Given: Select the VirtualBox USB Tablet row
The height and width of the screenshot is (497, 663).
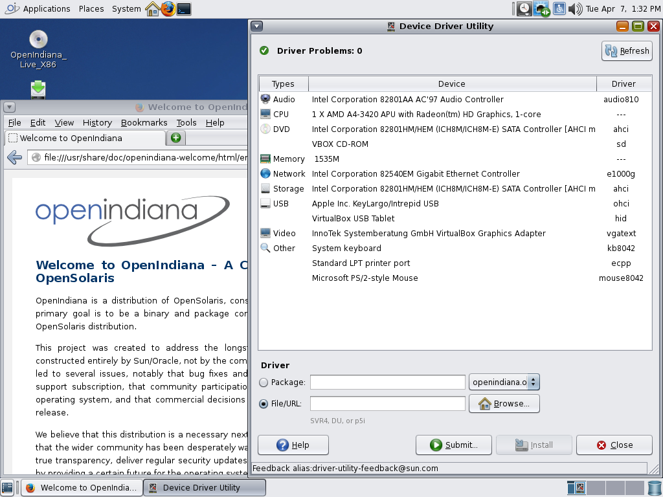Looking at the screenshot, I should coord(455,219).
